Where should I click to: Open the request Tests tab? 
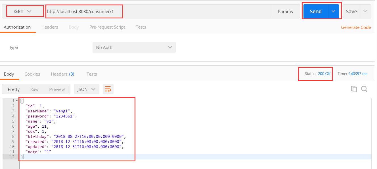141,27
